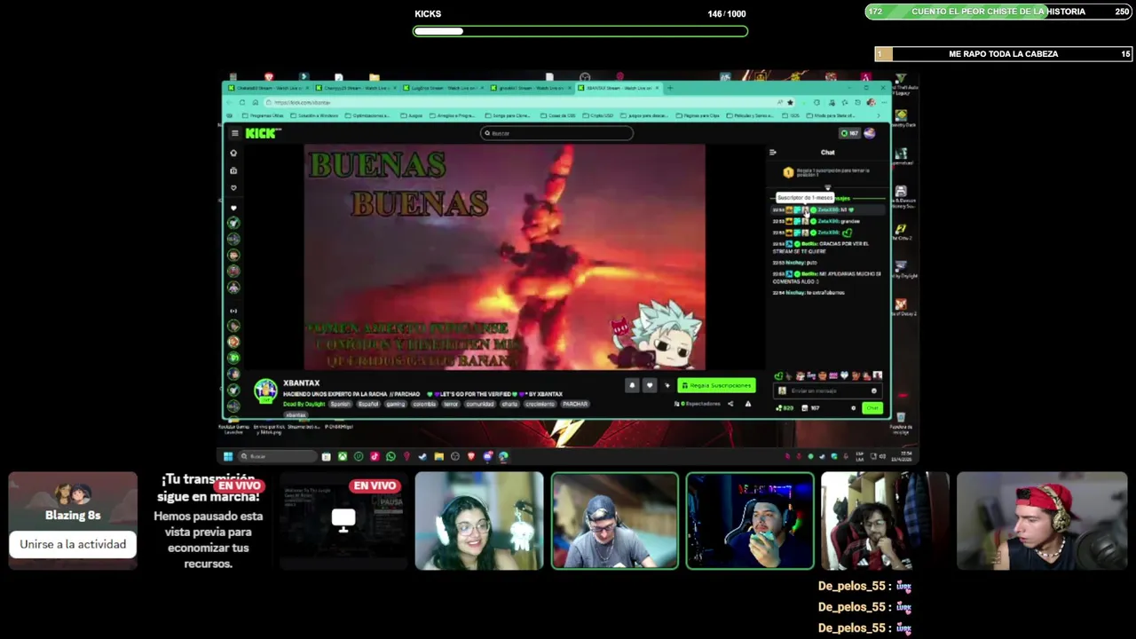Switch to the fourth Kick stream tab
1136x639 pixels.
[x=530, y=88]
